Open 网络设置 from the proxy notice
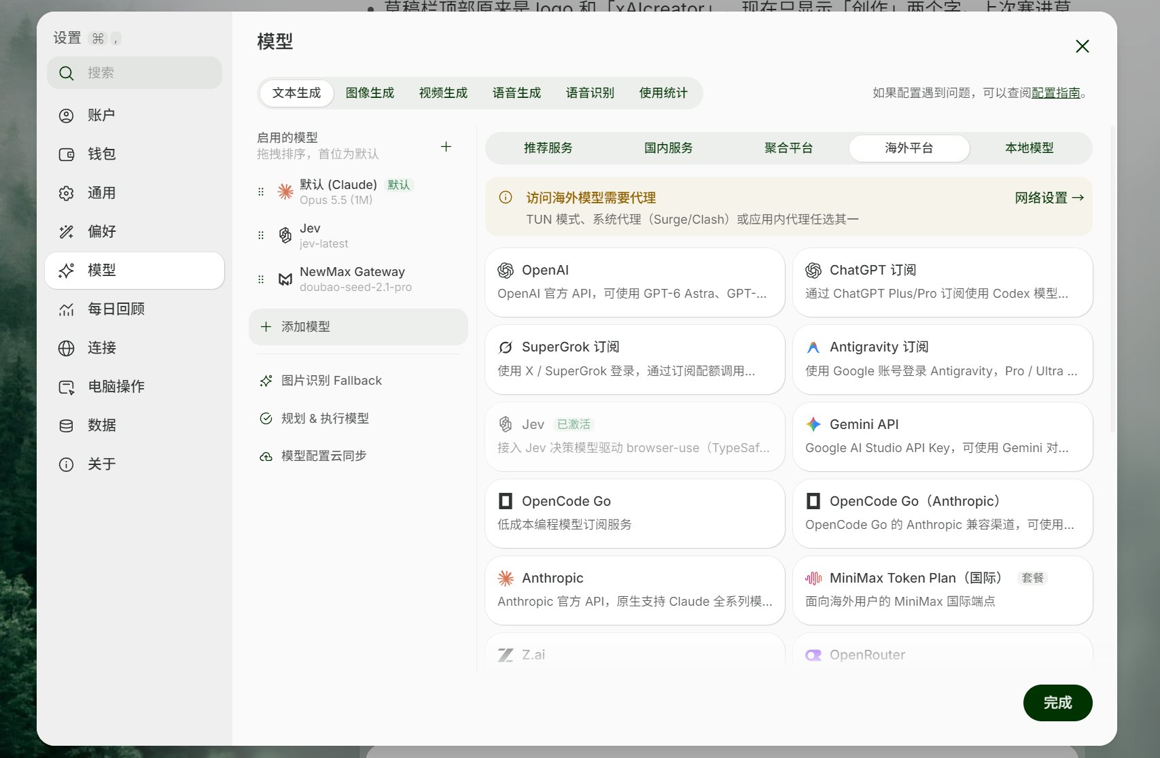 click(x=1049, y=198)
